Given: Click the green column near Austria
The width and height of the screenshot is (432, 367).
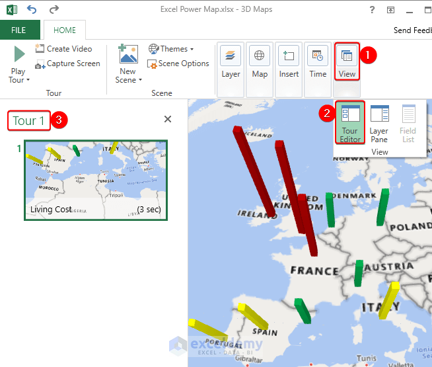Looking at the screenshot, I should point(359,273).
